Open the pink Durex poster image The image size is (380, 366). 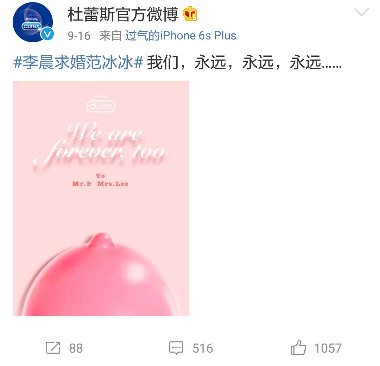101,198
